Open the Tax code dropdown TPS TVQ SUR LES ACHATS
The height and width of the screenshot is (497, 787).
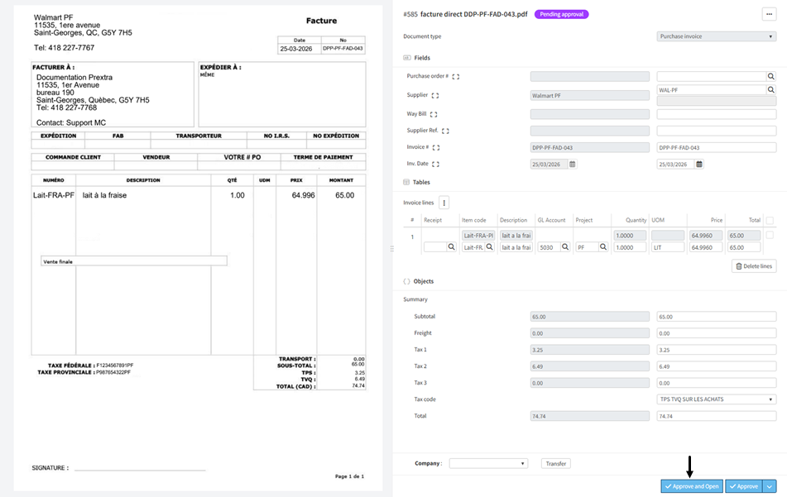pyautogui.click(x=713, y=399)
